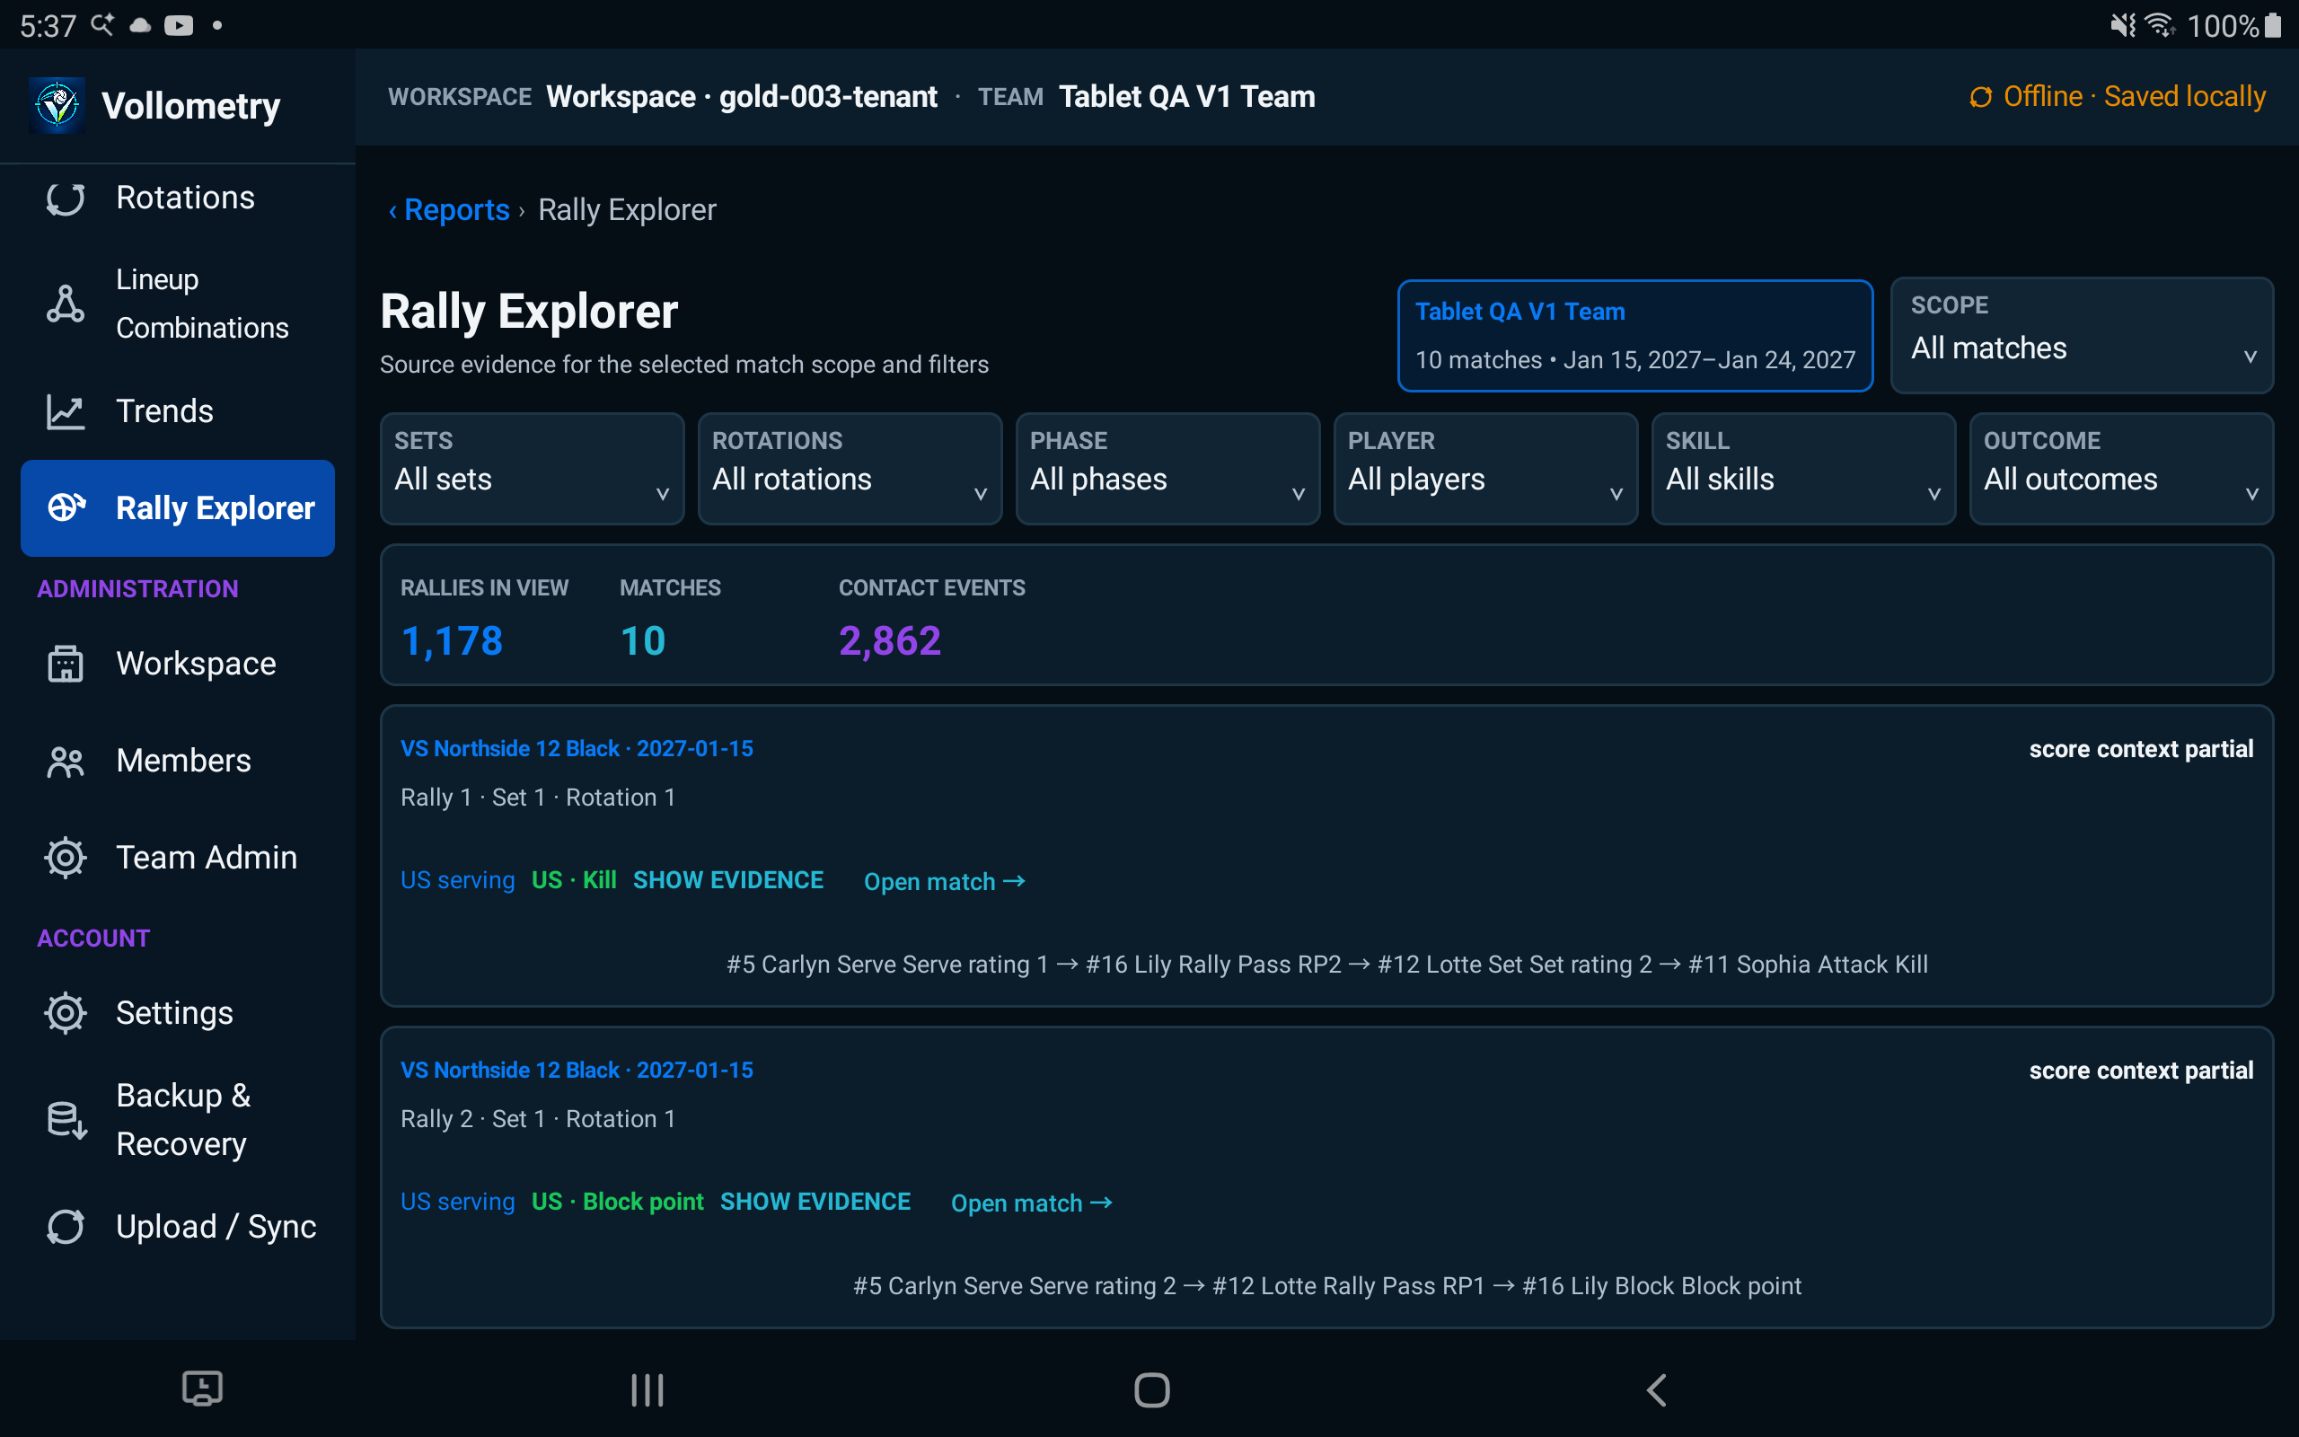Click the offline sync status icon
Screen dimensions: 2299x1437
pyautogui.click(x=1980, y=97)
